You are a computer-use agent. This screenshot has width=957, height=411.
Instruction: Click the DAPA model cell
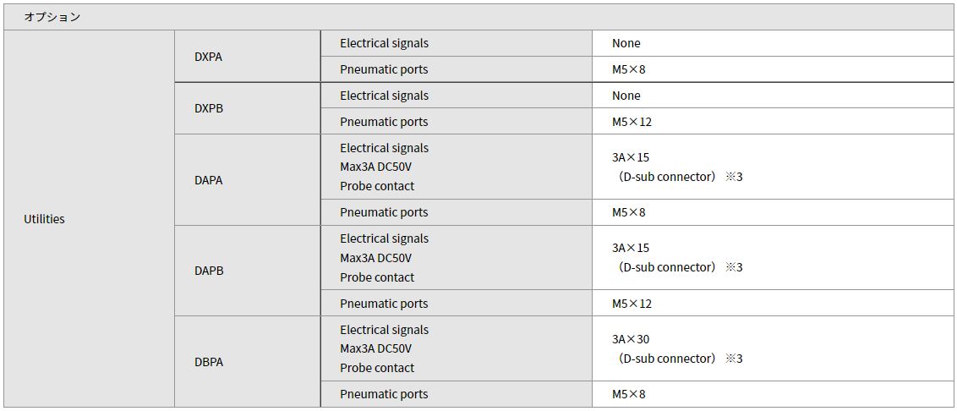pyautogui.click(x=247, y=180)
